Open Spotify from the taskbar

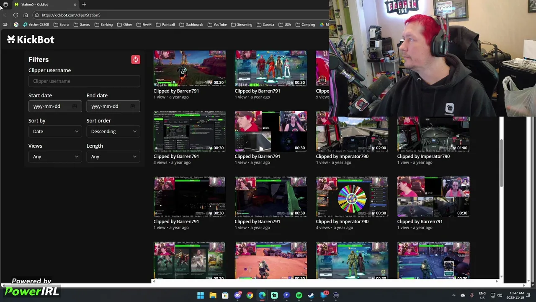299,295
